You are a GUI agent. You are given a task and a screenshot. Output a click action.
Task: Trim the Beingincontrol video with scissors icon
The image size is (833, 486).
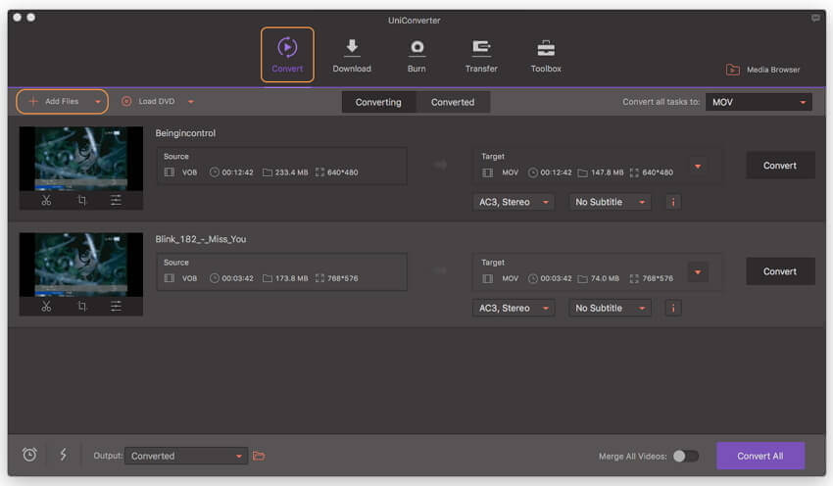[47, 200]
